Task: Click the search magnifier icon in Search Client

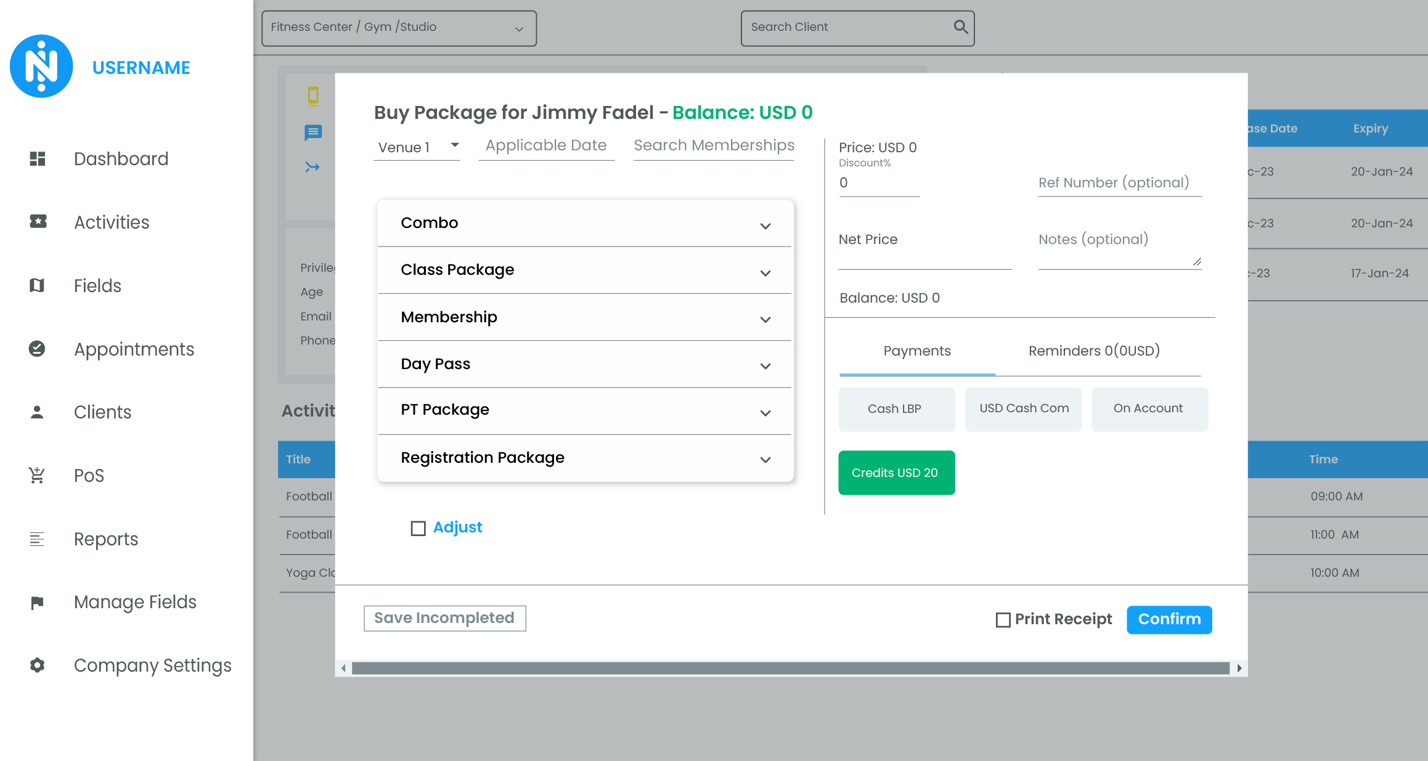Action: (960, 27)
